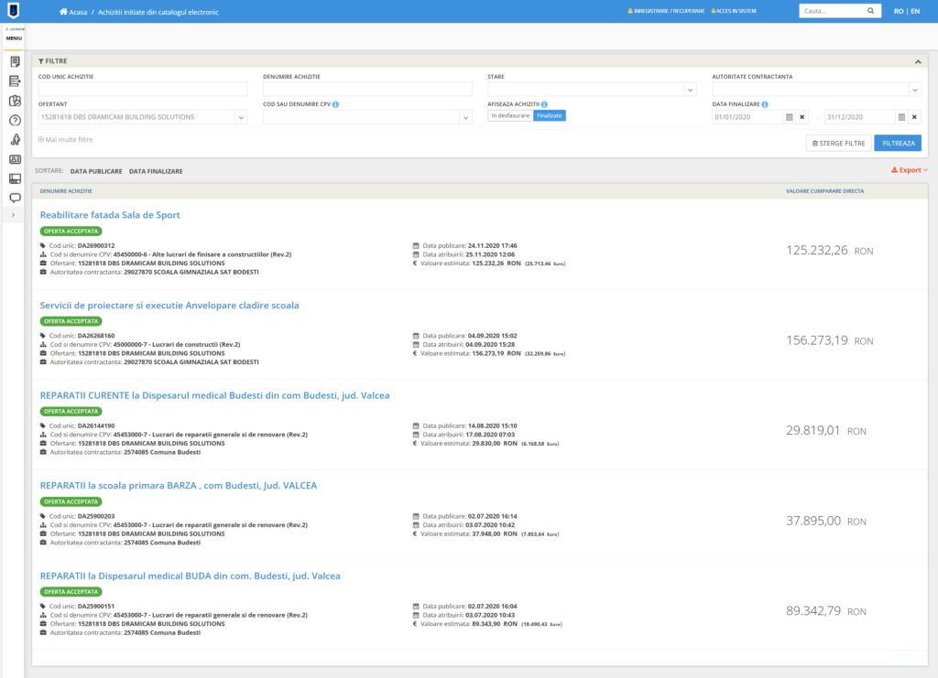Click info icon next to Afiseaza achizitii
Image resolution: width=938 pixels, height=678 pixels.
coord(544,104)
